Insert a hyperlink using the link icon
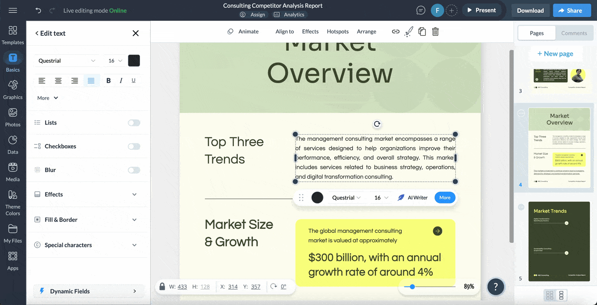The image size is (597, 305). pyautogui.click(x=396, y=31)
